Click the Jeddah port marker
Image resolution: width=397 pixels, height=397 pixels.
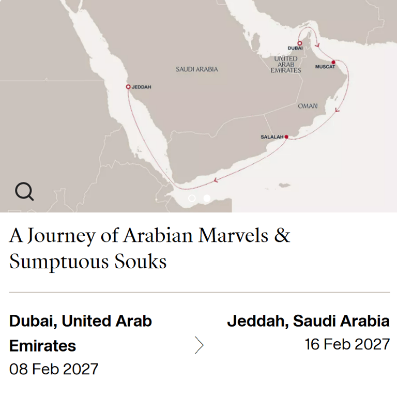tap(128, 87)
